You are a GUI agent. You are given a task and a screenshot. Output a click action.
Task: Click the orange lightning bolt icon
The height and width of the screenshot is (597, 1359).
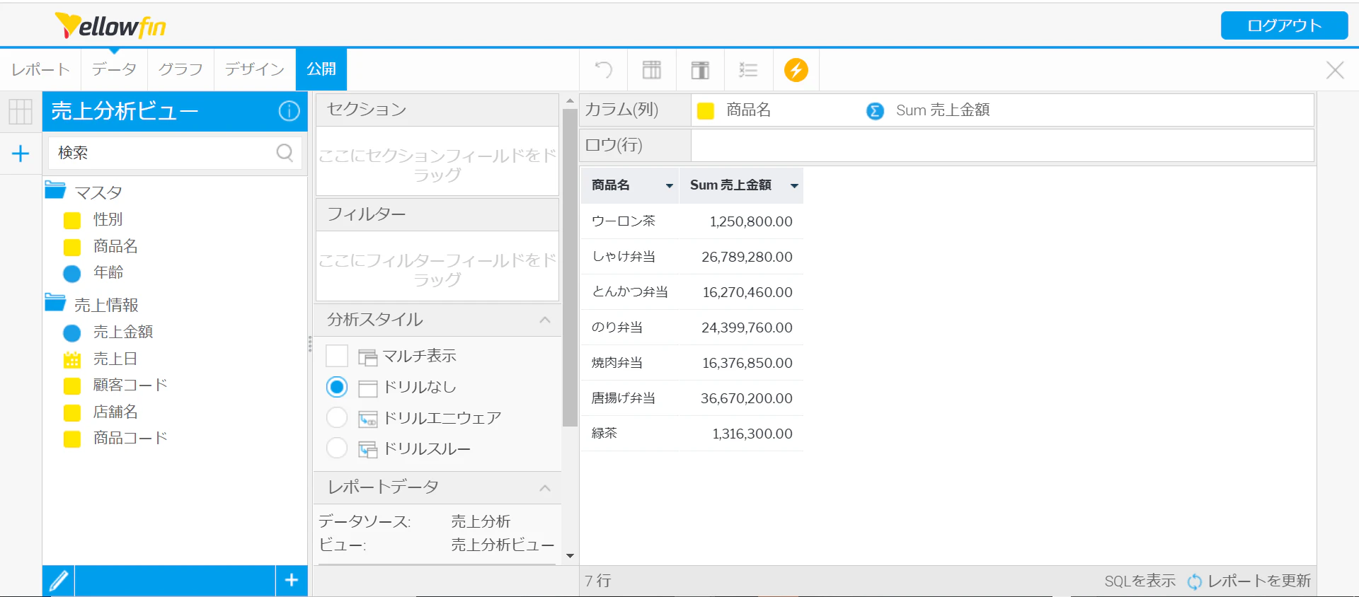click(796, 69)
